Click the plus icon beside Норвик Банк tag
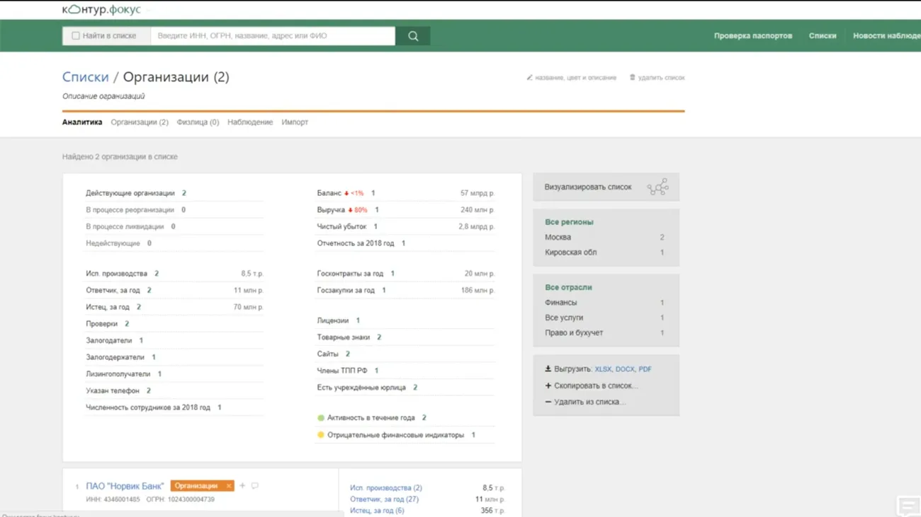The height and width of the screenshot is (517, 921). [x=242, y=486]
